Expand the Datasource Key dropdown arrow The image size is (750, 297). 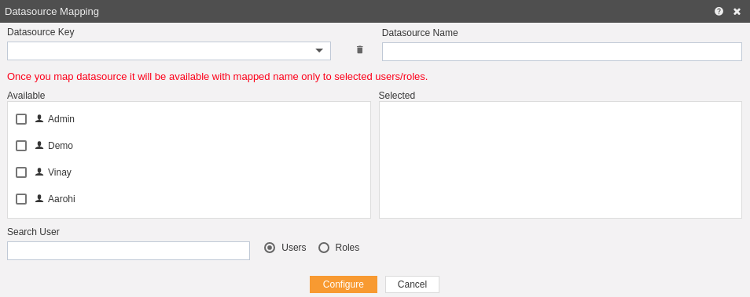(x=319, y=50)
